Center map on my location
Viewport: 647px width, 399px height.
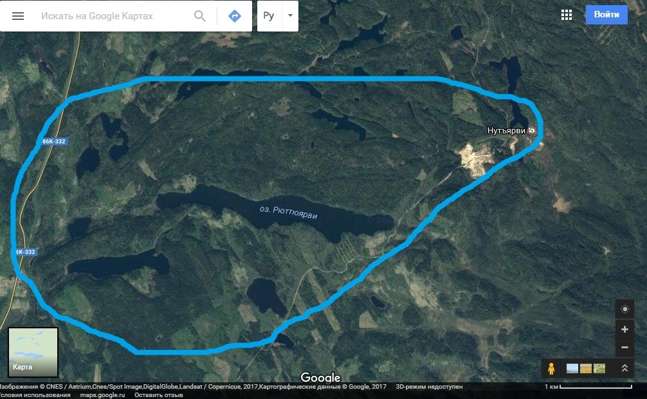pos(624,309)
